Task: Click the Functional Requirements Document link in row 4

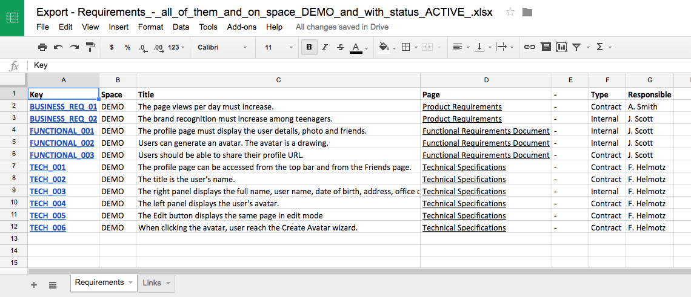Action: pyautogui.click(x=486, y=131)
